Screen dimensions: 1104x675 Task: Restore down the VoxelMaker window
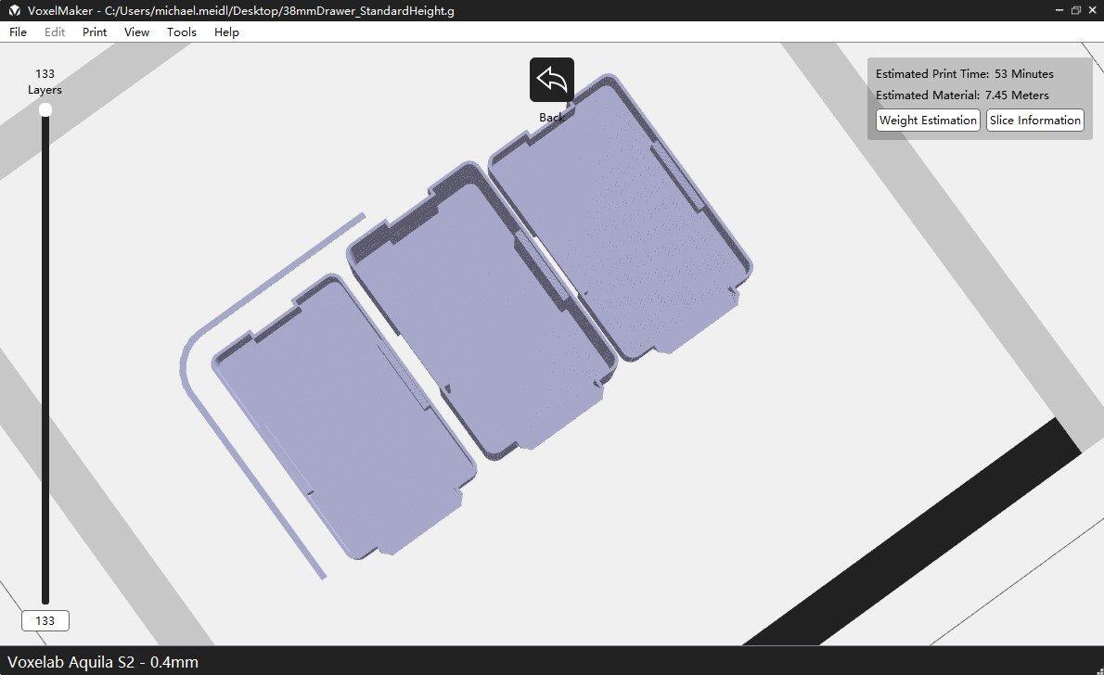tap(1076, 10)
